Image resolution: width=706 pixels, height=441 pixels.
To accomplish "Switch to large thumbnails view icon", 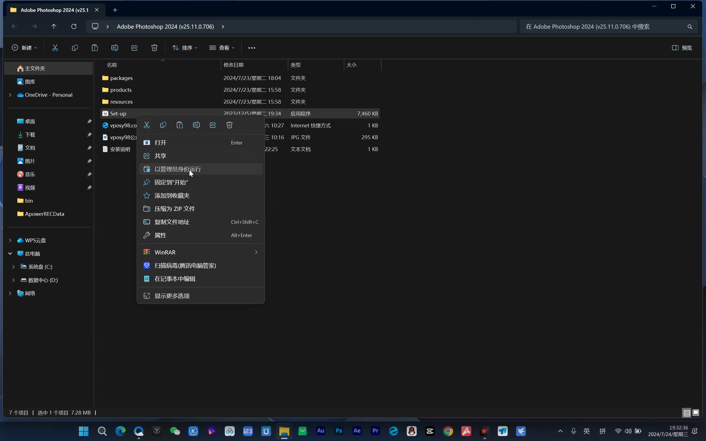I will [696, 413].
